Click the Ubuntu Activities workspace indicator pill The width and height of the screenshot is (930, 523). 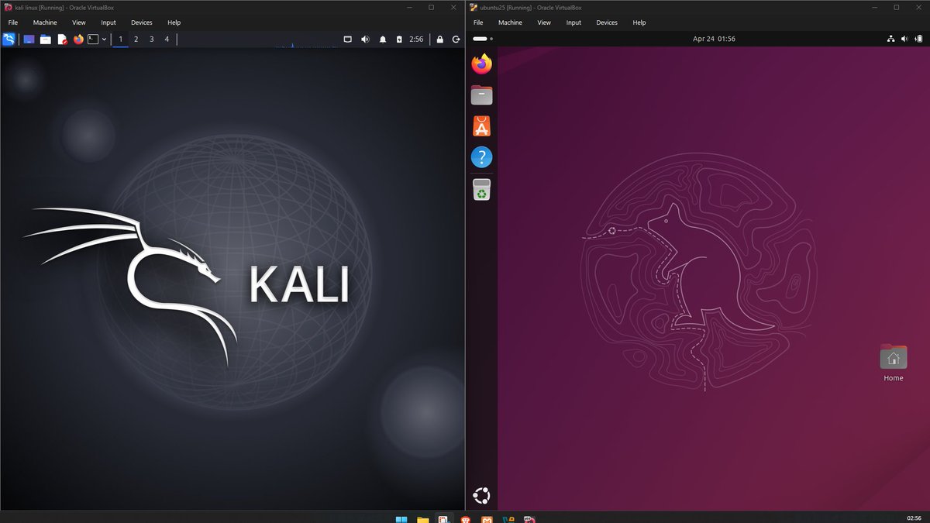tap(482, 39)
